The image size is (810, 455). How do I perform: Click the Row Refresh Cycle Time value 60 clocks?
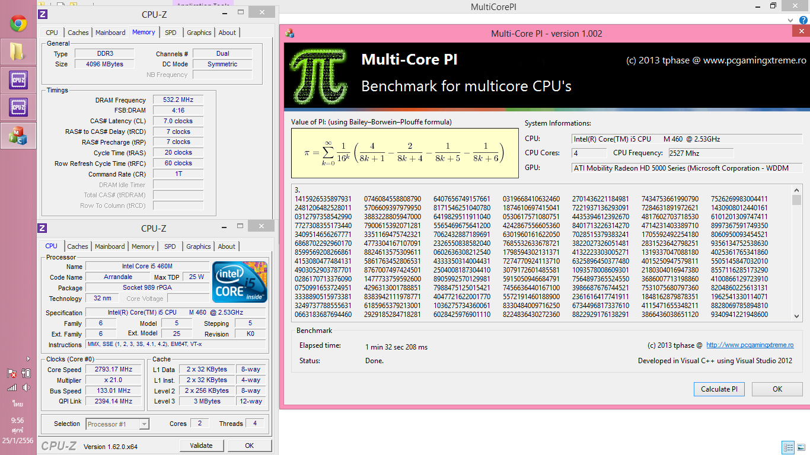pos(178,164)
